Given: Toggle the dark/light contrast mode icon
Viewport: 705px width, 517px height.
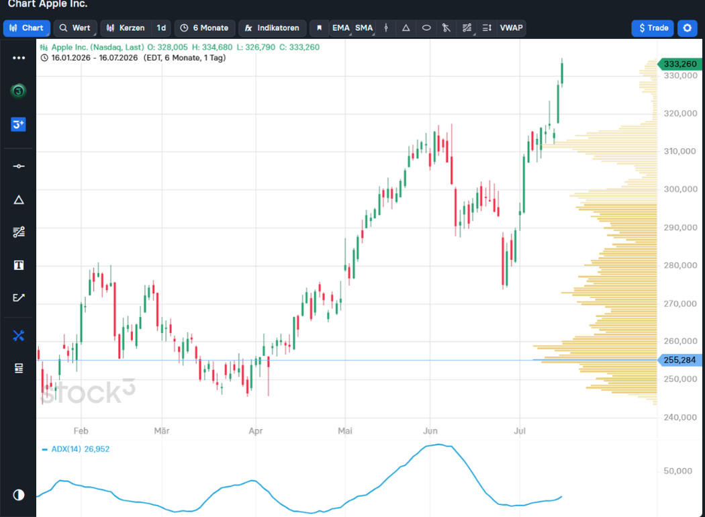Looking at the screenshot, I should pyautogui.click(x=18, y=495).
